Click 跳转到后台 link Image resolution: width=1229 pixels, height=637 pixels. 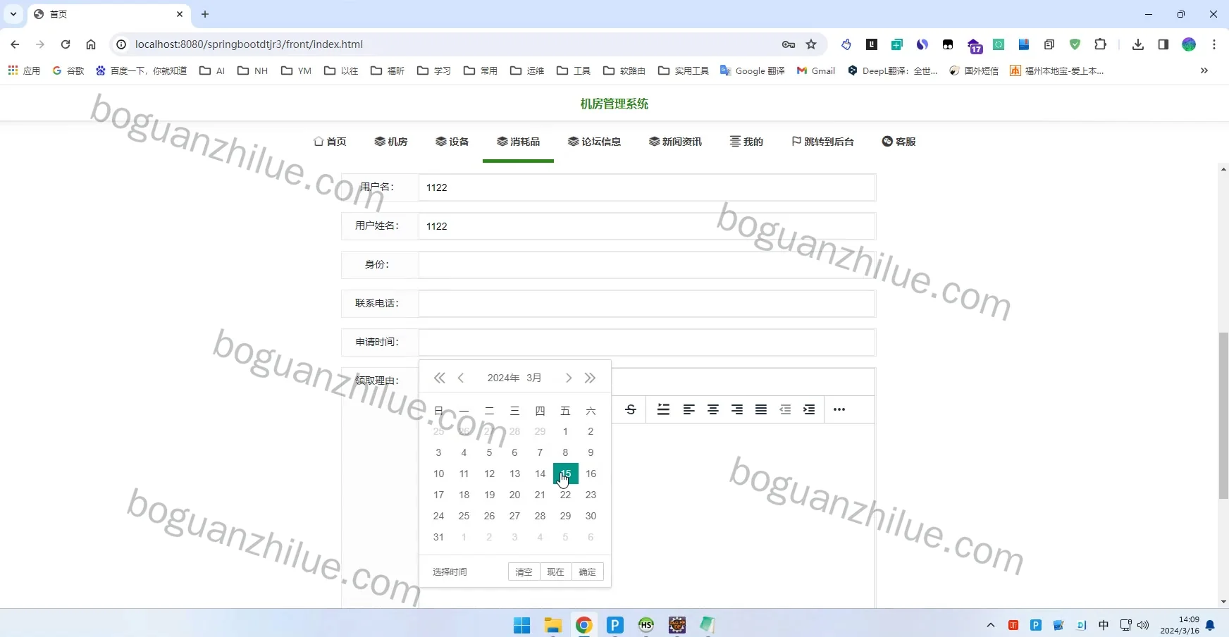coord(822,142)
